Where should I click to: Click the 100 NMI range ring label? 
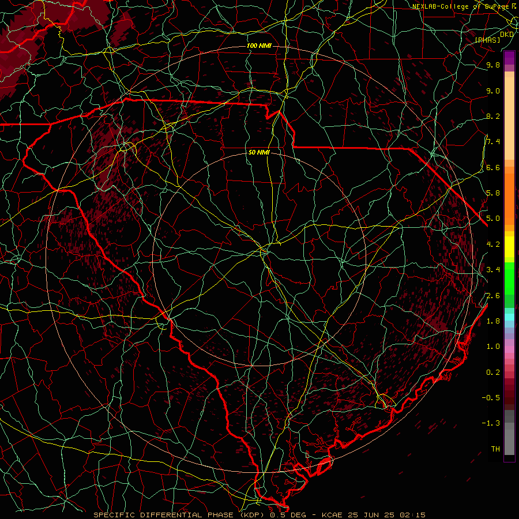point(259,46)
